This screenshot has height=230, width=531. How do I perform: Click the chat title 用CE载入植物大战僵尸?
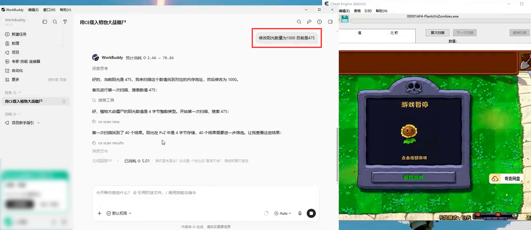coord(103,22)
